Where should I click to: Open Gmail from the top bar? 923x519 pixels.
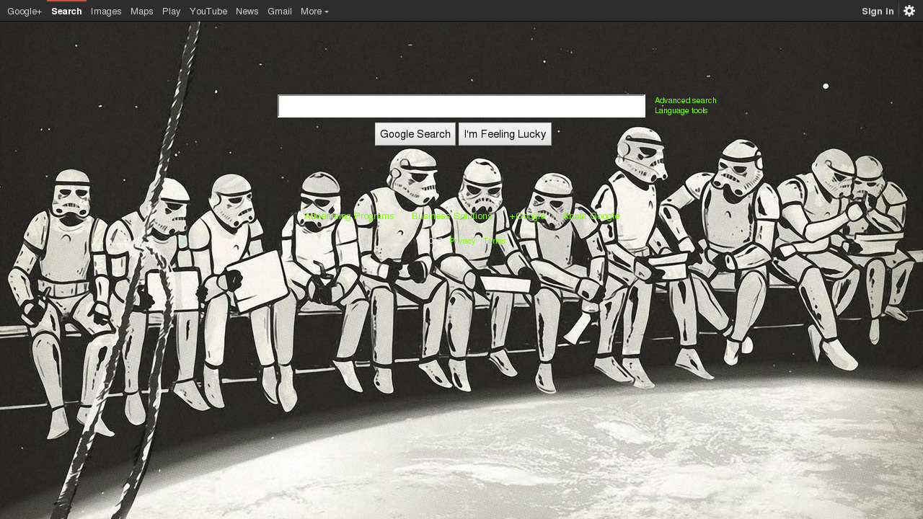pos(280,11)
